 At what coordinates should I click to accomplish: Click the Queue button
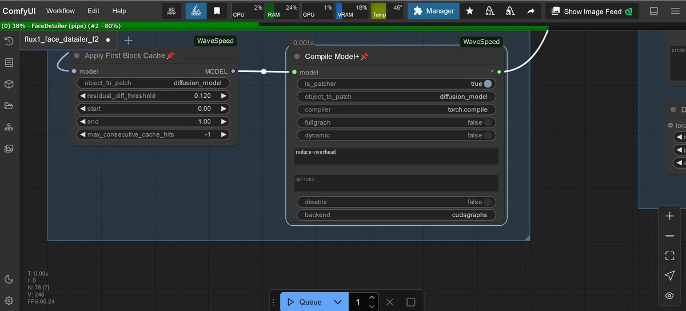click(304, 302)
